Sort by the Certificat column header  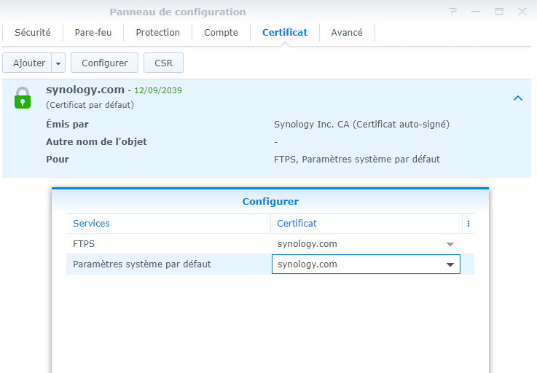(x=367, y=224)
